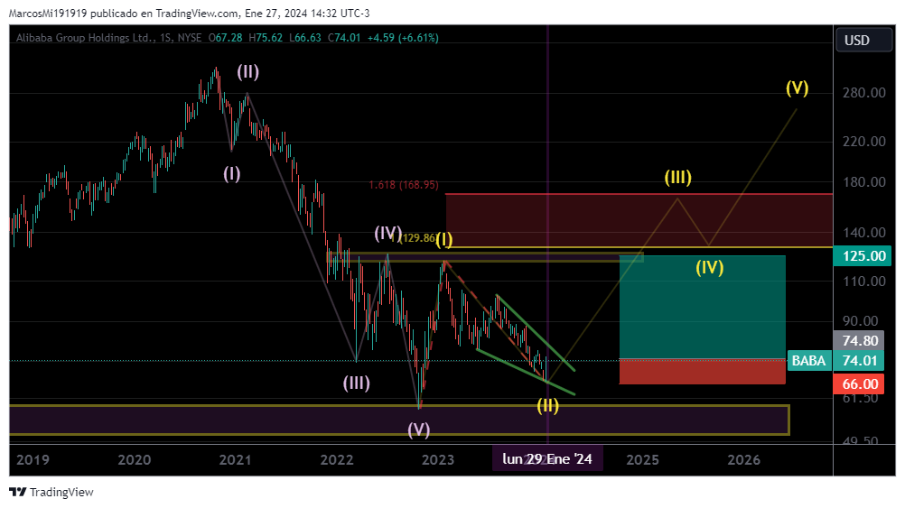The width and height of the screenshot is (905, 508).
Task: Select the yellow (III) wave label
Action: click(x=677, y=177)
